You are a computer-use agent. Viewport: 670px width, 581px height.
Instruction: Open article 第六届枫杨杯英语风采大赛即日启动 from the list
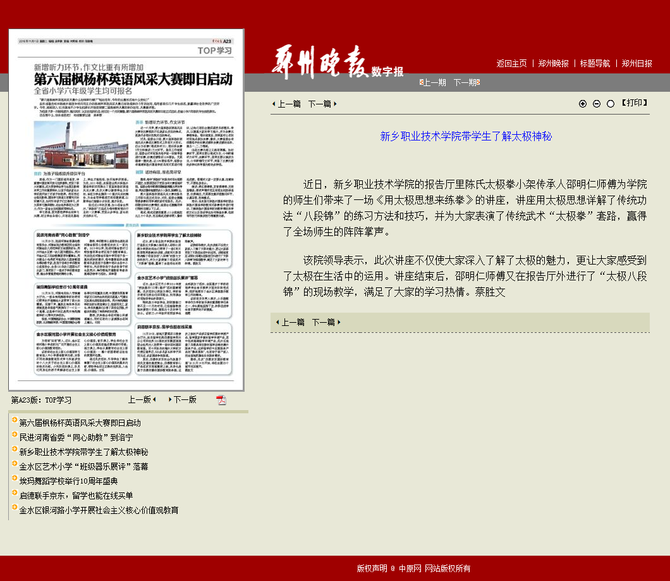[x=80, y=423]
